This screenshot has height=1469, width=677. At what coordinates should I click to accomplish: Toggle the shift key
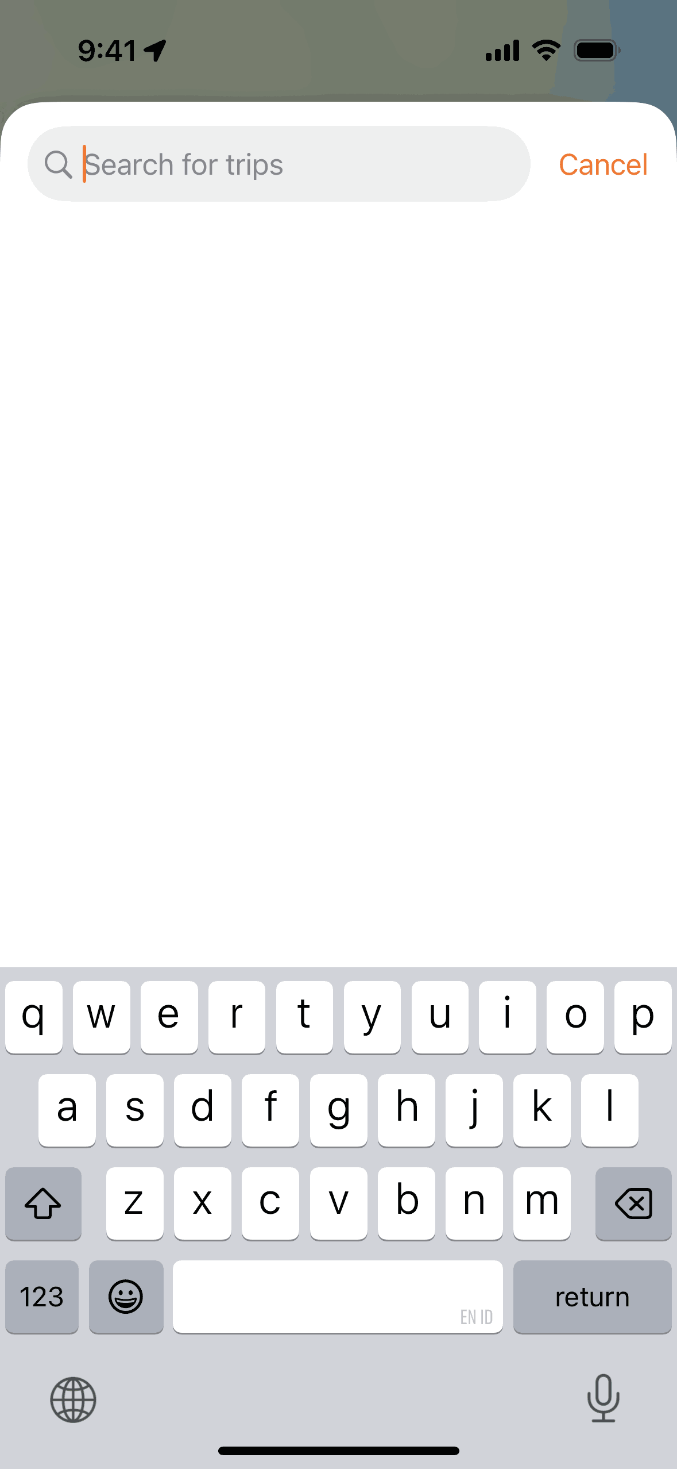(43, 1203)
